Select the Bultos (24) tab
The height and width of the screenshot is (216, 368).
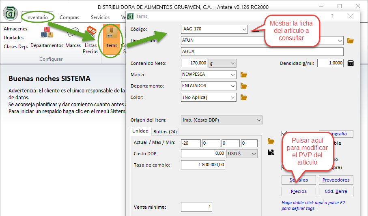tap(165, 132)
